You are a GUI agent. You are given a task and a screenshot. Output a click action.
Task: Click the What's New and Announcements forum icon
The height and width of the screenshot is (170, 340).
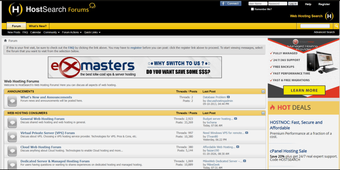point(12,101)
